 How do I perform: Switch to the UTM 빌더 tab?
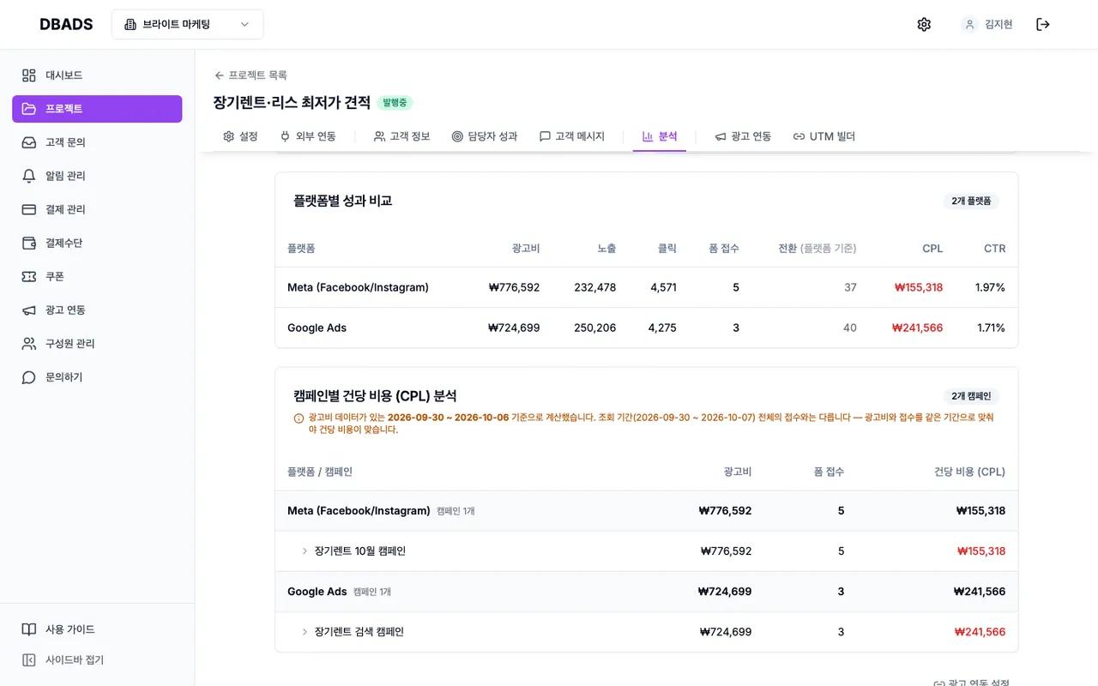click(x=824, y=136)
